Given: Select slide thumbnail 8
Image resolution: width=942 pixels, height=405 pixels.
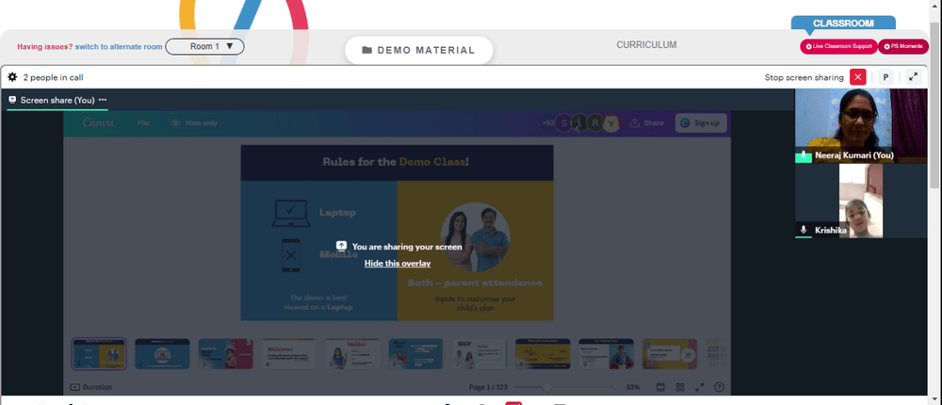Looking at the screenshot, I should pyautogui.click(x=543, y=353).
